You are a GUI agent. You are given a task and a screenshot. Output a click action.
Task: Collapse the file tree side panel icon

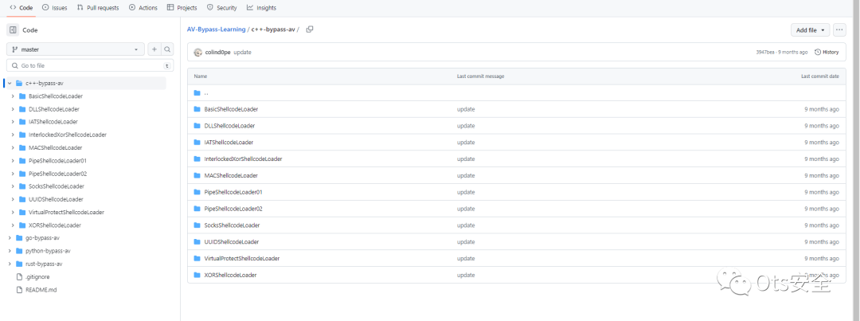pos(13,30)
